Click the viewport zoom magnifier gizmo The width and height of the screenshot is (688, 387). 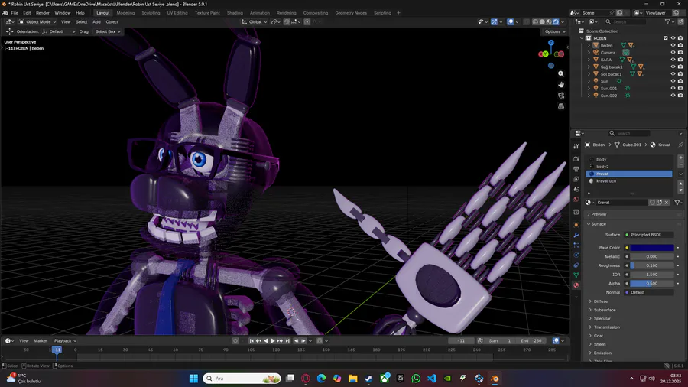click(x=561, y=73)
